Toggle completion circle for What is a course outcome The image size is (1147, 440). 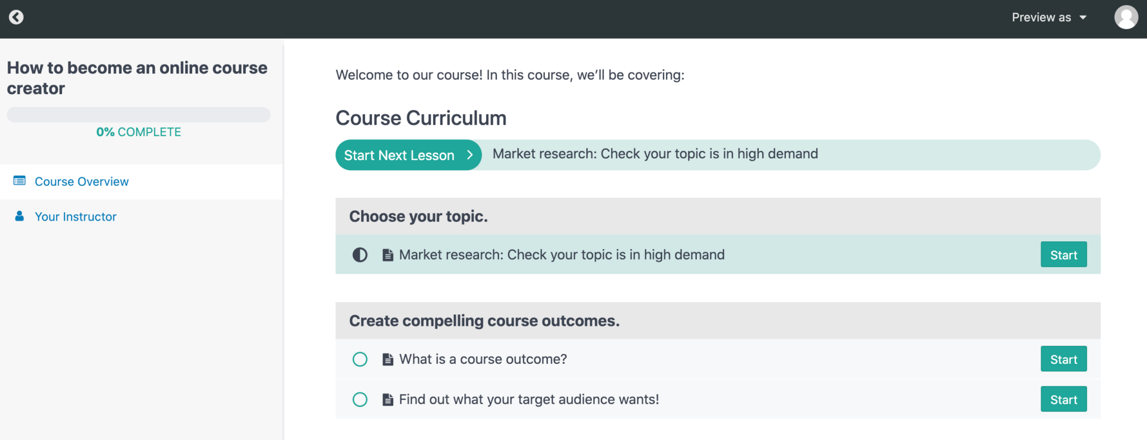[360, 359]
